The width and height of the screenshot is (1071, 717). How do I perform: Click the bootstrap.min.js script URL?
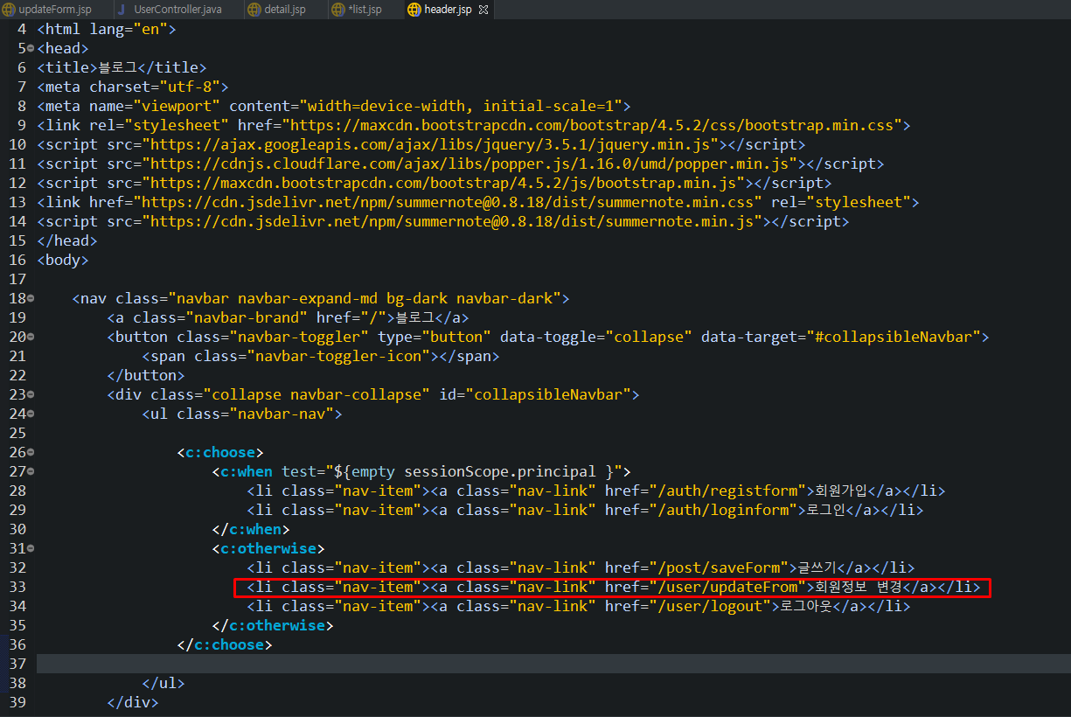pos(442,183)
